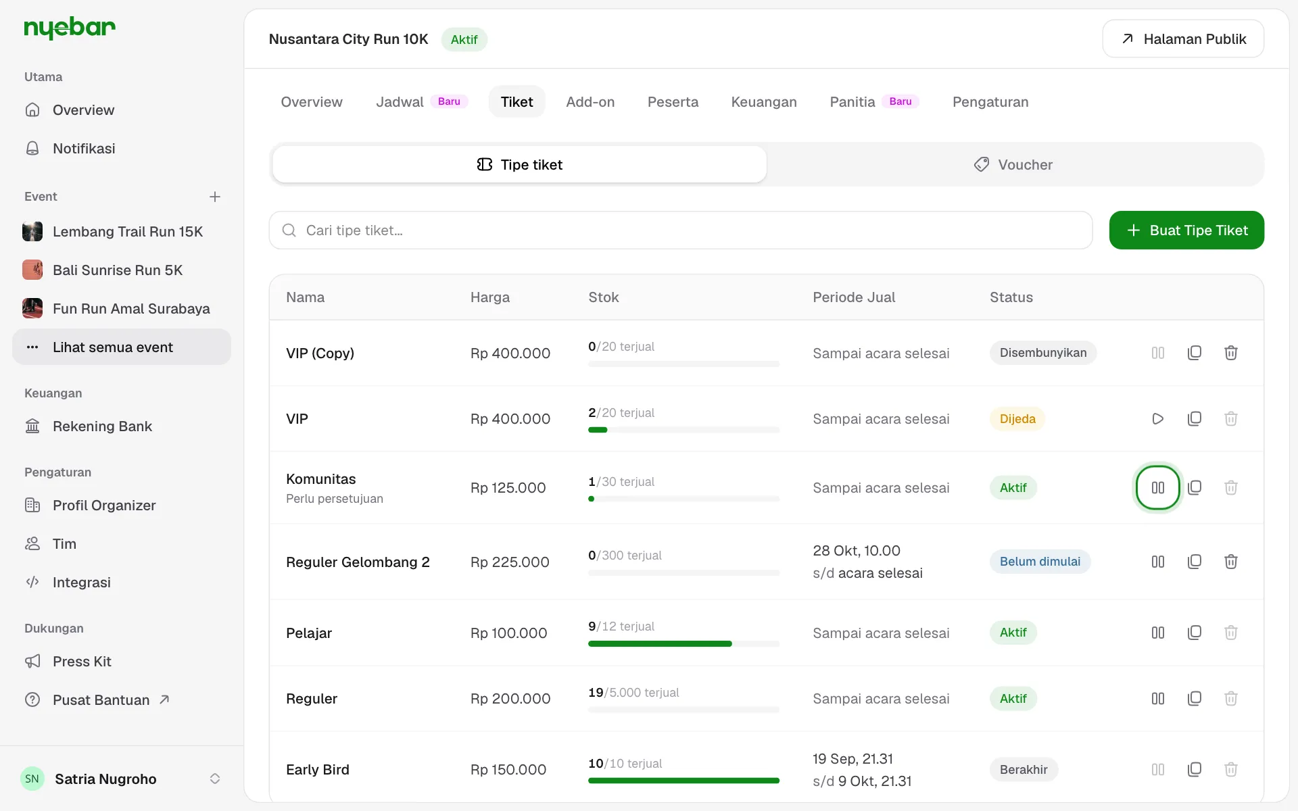Duplicate the Dijeda VIP ticket
The height and width of the screenshot is (811, 1298).
click(1195, 418)
